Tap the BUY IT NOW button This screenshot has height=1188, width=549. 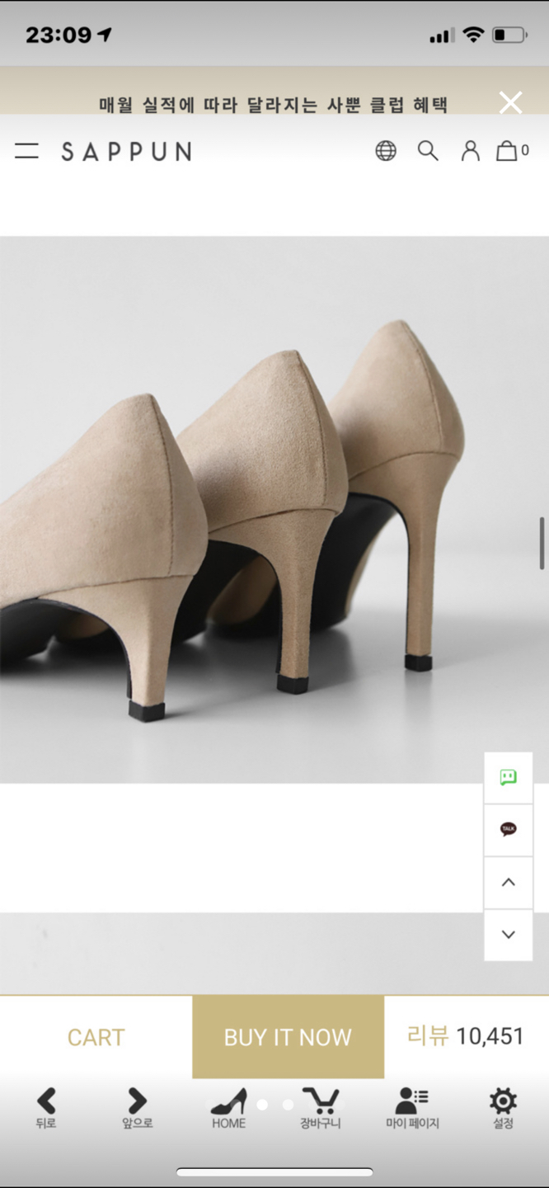point(288,1037)
